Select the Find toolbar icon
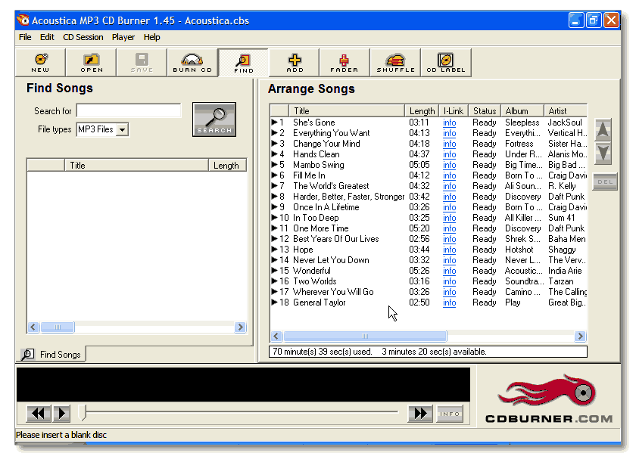 coord(243,62)
